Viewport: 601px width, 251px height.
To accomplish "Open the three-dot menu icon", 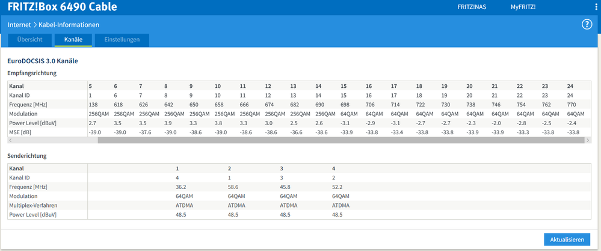I will (x=596, y=7).
